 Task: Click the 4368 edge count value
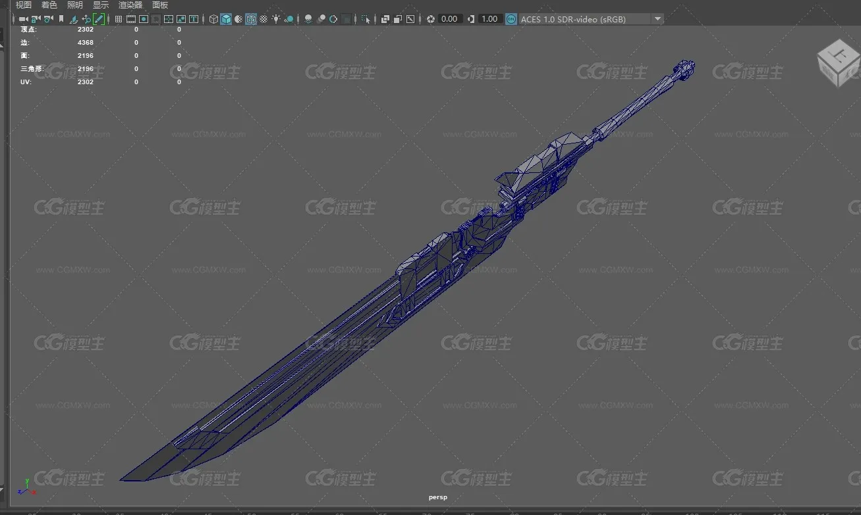click(86, 43)
